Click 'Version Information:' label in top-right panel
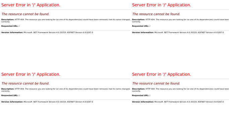 coord(143,33)
